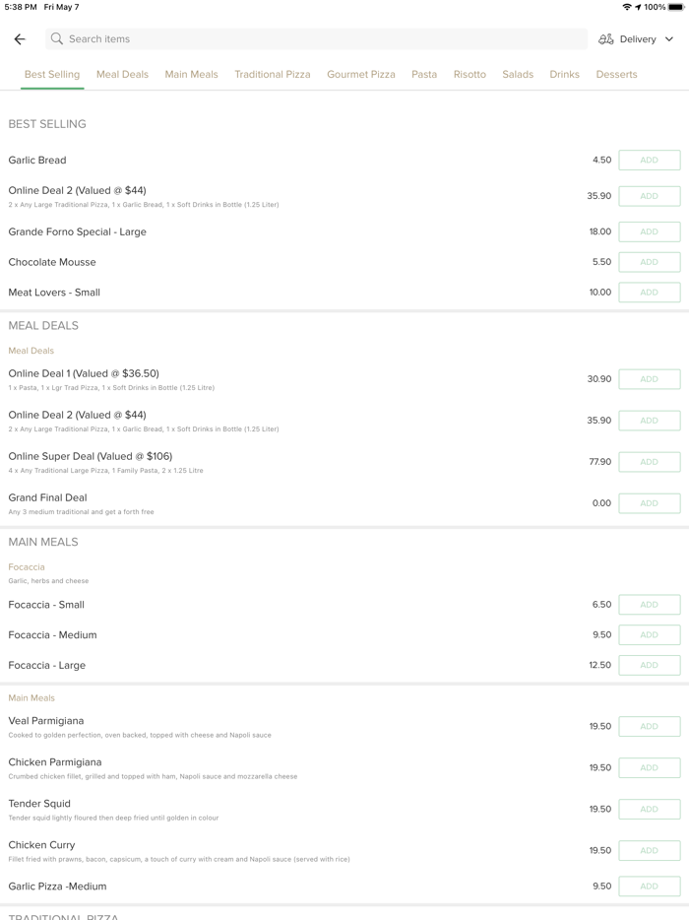Image resolution: width=689 pixels, height=920 pixels.
Task: Tap the delivery scooter icon
Action: click(606, 39)
